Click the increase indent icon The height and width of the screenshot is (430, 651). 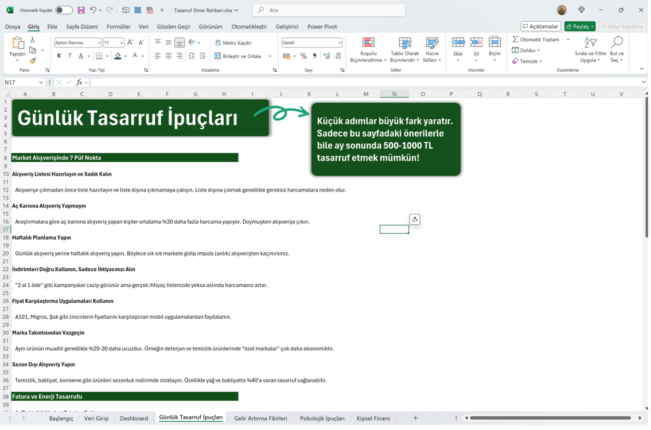[202, 56]
